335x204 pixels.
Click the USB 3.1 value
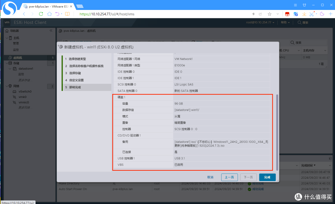tap(180, 159)
